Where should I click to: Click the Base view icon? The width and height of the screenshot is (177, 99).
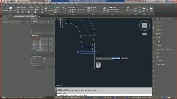coord(151,9)
